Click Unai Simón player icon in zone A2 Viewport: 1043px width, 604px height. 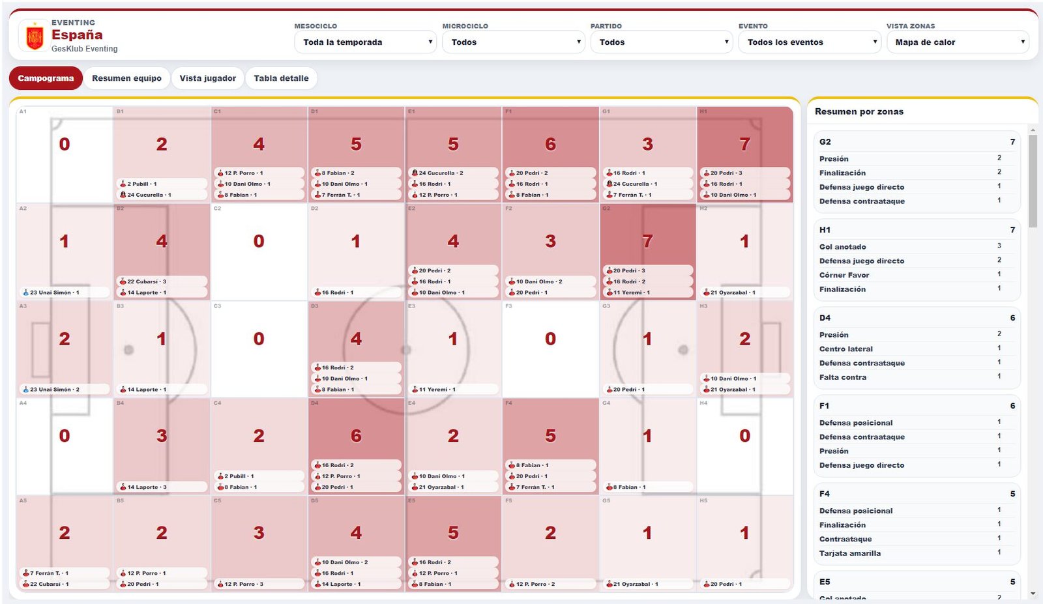(x=26, y=293)
